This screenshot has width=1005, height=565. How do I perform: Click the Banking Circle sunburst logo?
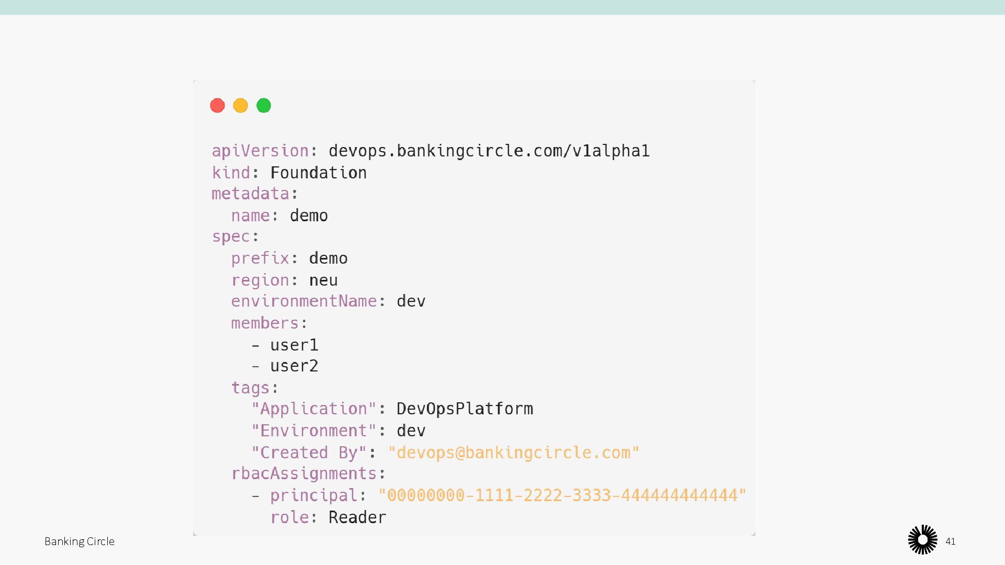pyautogui.click(x=922, y=539)
